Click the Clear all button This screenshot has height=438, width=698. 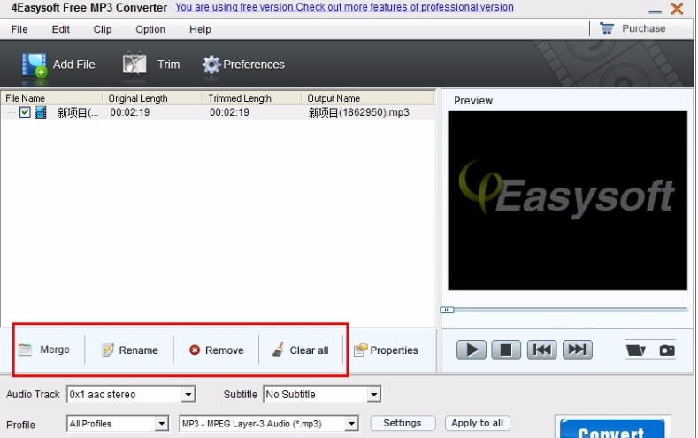(x=301, y=350)
